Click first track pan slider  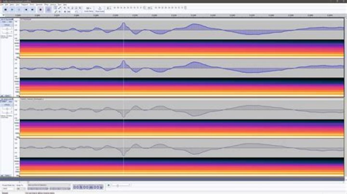point(7,32)
